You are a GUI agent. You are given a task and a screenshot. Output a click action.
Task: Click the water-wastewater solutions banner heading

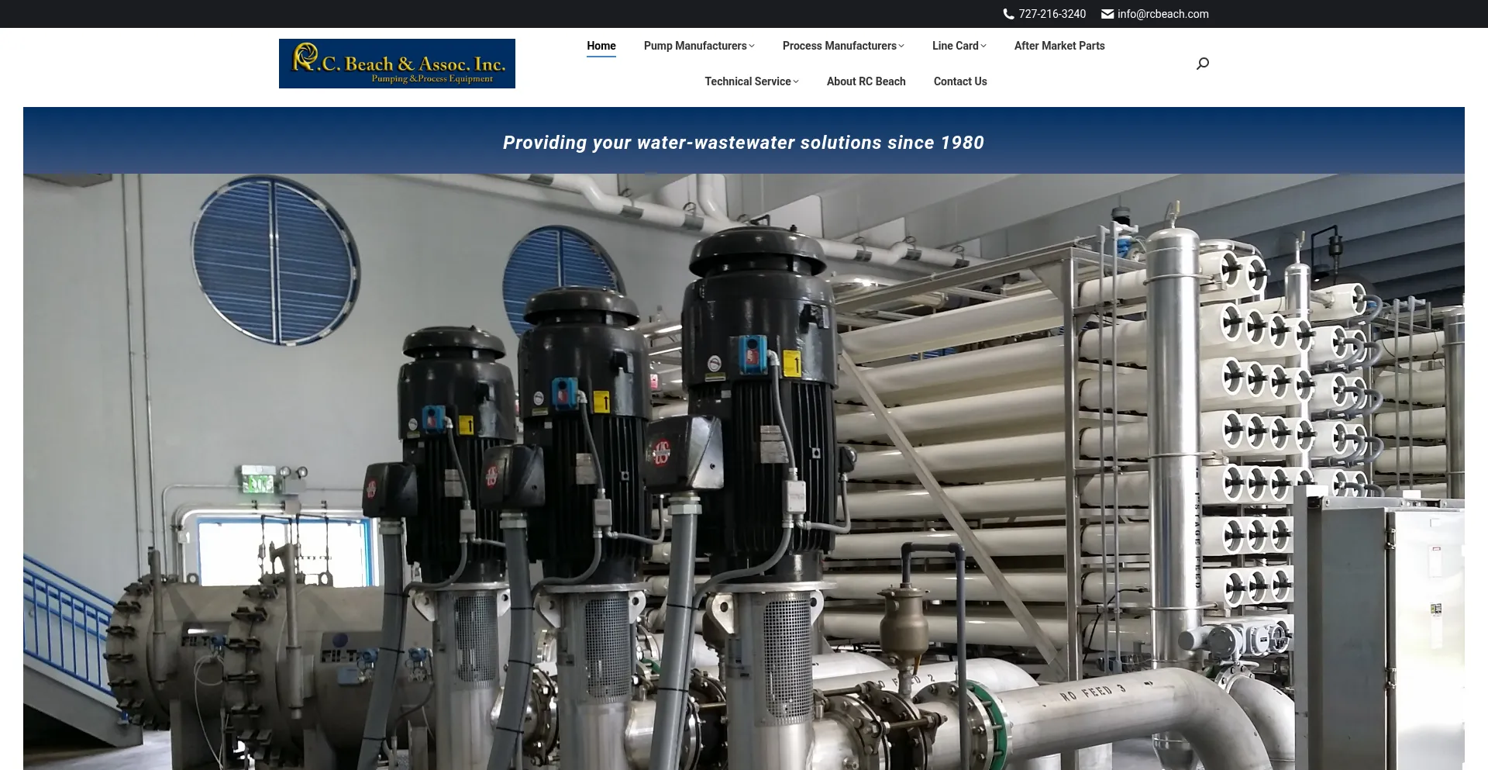743,143
